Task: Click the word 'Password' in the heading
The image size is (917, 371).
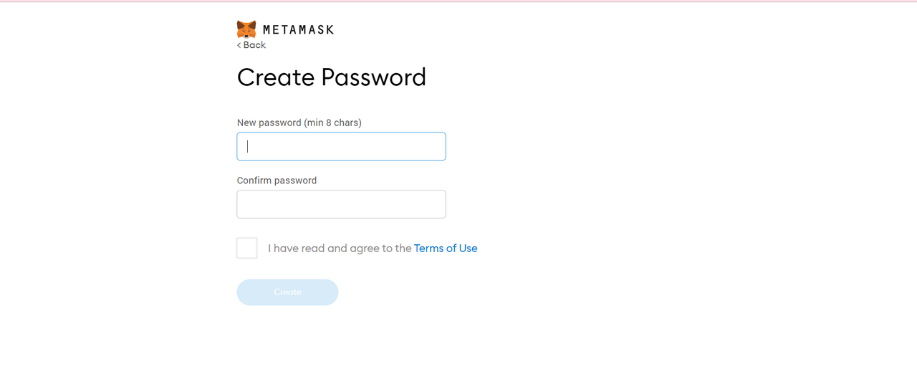Action: (x=373, y=77)
